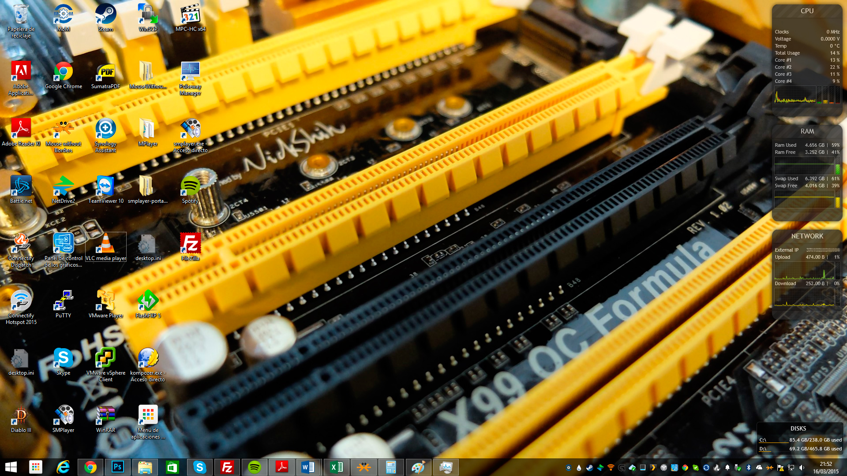Open Excel from the taskbar
Screen dimensions: 847x476
coord(336,467)
